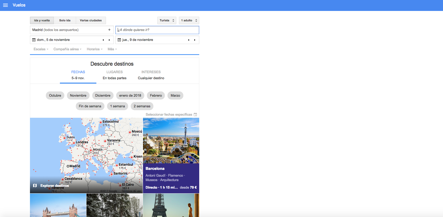This screenshot has height=217, width=443.
Task: Click the Estocolmo map marker
Action: coord(101,122)
